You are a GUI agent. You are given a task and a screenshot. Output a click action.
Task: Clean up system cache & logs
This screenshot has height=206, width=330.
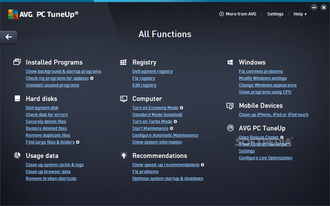pyautogui.click(x=55, y=165)
